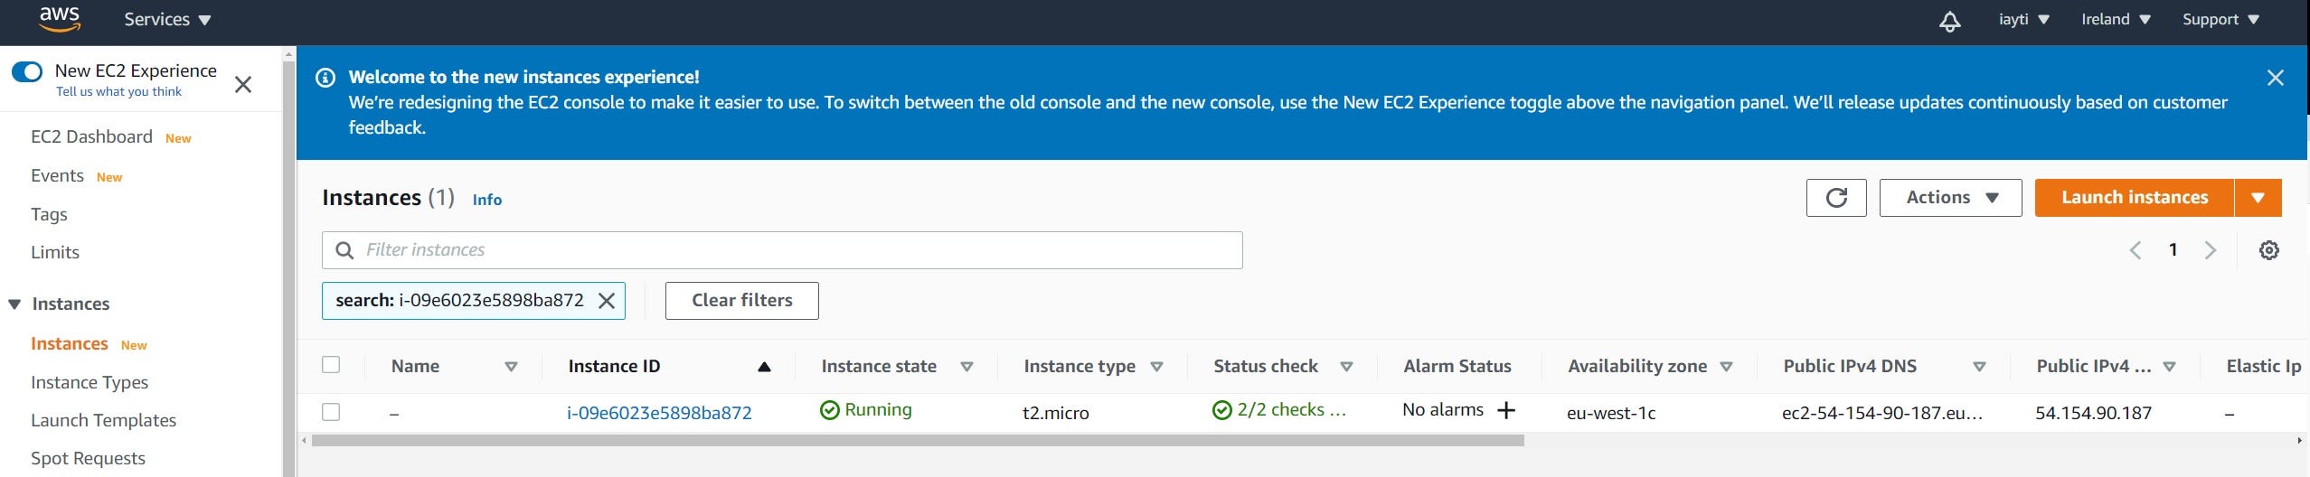Collapse the Instances navigation section
Viewport: 2310px width, 477px height.
point(14,304)
